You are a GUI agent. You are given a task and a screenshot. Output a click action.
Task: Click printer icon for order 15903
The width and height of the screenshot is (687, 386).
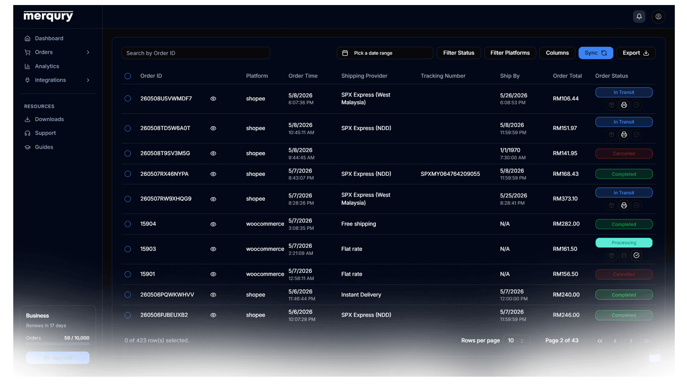(x=624, y=256)
